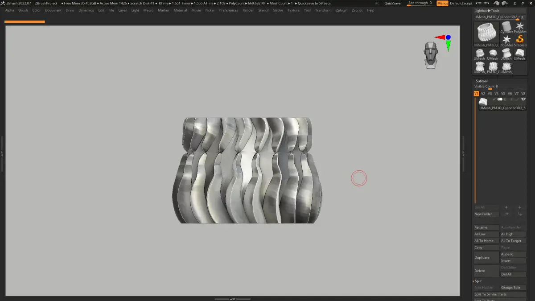Click the subtool thumbnail in list
This screenshot has width=535, height=301.
click(483, 102)
